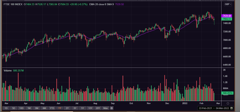Show the Max time range
This screenshot has width=240, height=112.
coord(105,108)
